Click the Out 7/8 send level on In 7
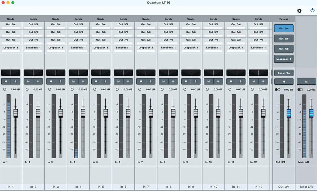The image size is (317, 191). point(146,43)
